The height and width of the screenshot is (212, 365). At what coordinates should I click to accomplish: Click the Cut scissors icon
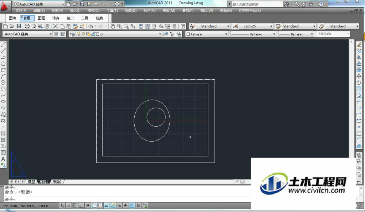coord(55,26)
